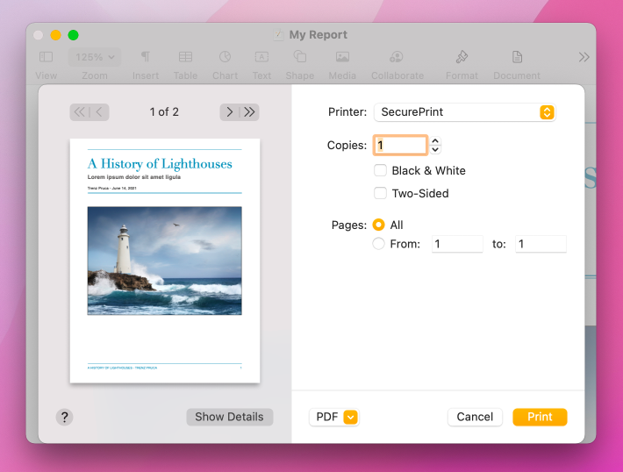Click the Table toolbar icon
This screenshot has height=472, width=623.
(x=185, y=57)
